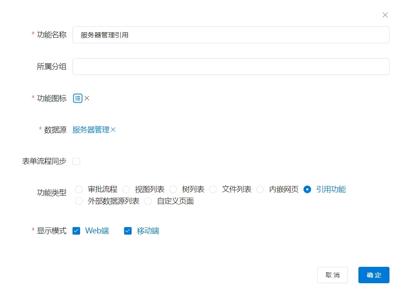Click the list-style function icon
The height and width of the screenshot is (292, 397).
tap(78, 98)
